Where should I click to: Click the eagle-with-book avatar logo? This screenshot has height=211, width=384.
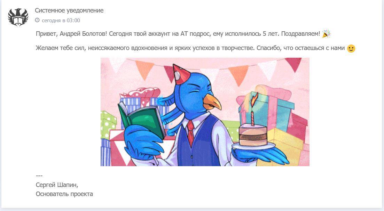(18, 17)
